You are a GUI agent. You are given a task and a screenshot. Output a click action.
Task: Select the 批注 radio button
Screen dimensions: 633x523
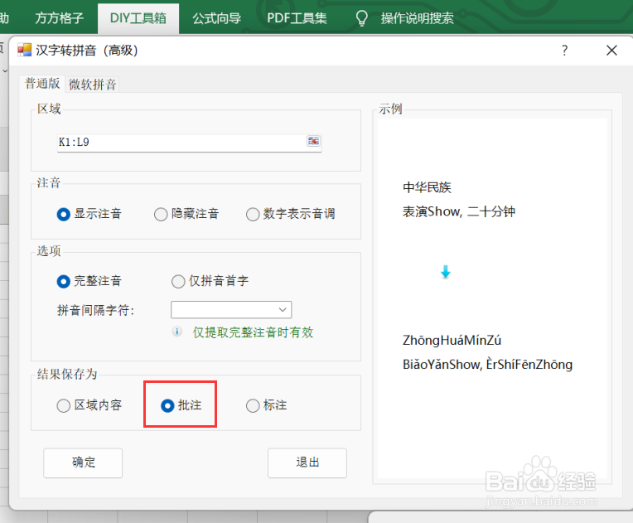[x=181, y=405]
